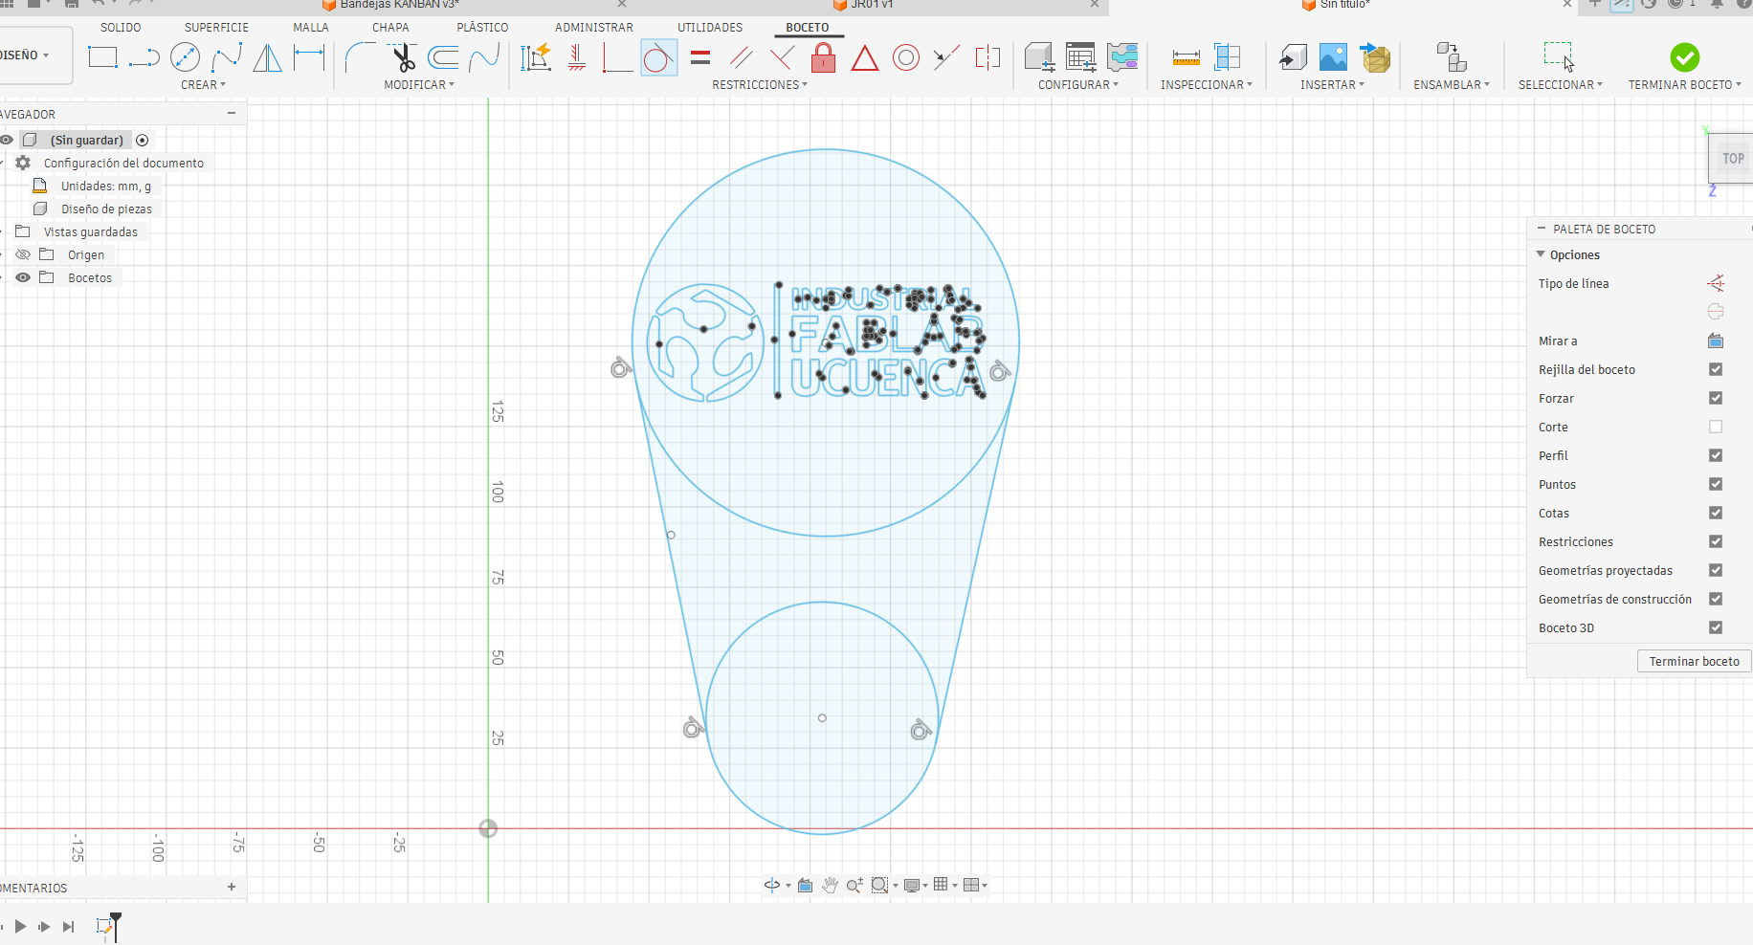1753x945 pixels.
Task: Click the sketch feature in timeline
Action: pyautogui.click(x=104, y=926)
